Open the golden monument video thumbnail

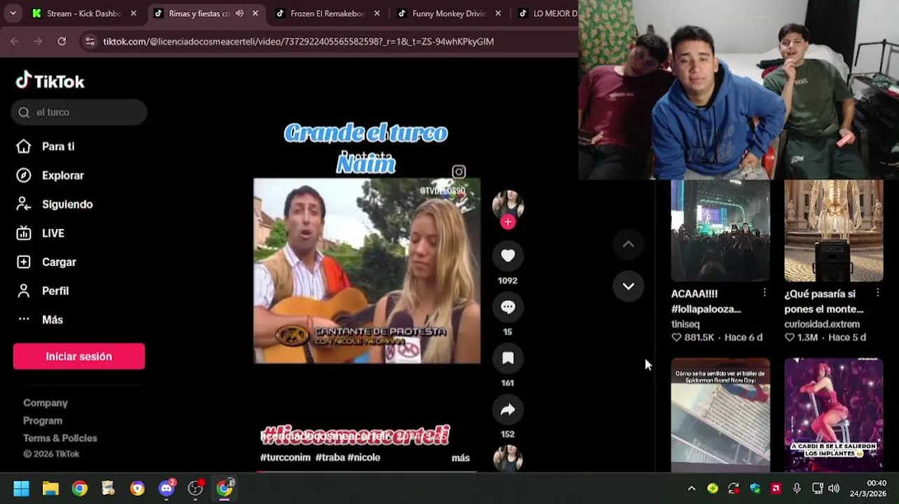point(834,231)
